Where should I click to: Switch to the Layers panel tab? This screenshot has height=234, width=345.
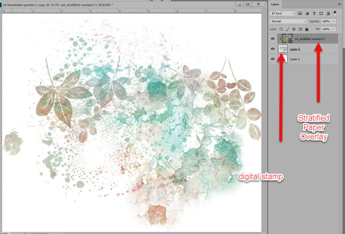275,4
